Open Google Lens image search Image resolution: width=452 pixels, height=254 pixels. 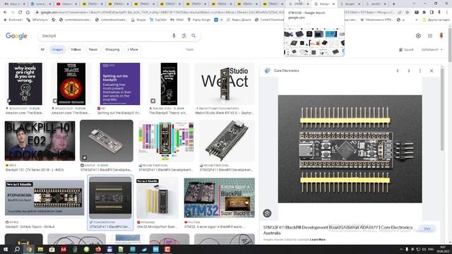pos(184,36)
